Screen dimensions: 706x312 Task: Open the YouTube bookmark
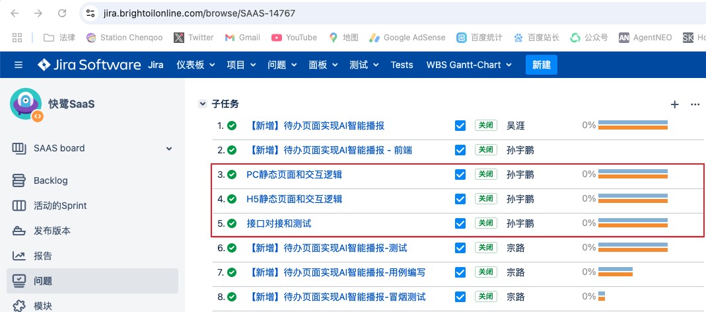click(294, 38)
